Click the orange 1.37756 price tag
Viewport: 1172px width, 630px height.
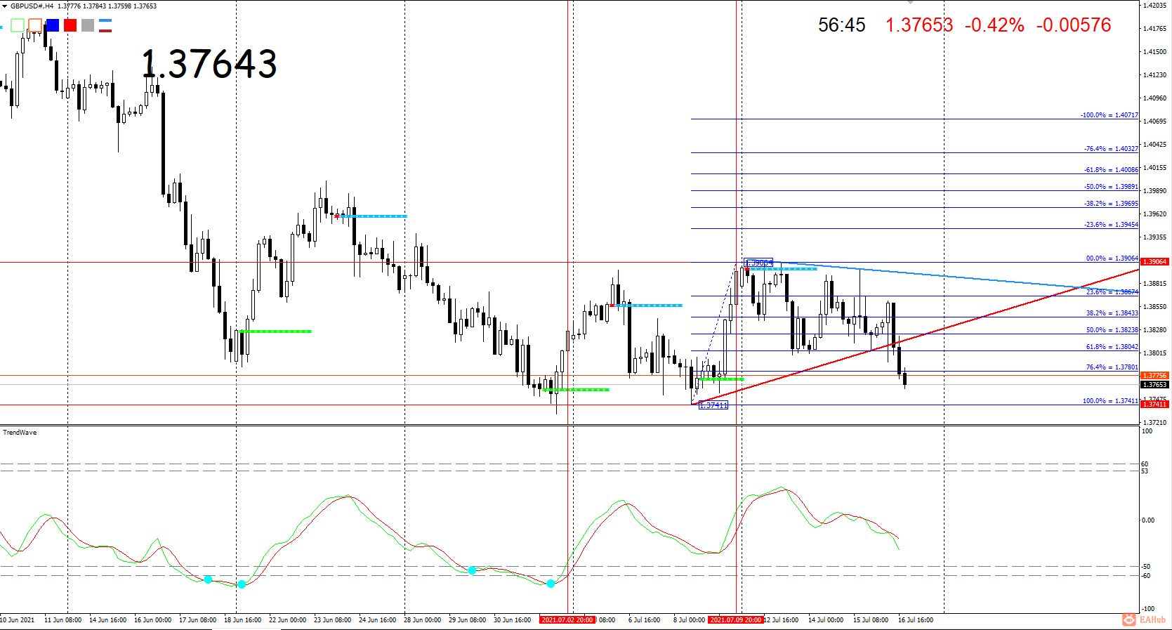(x=1155, y=376)
